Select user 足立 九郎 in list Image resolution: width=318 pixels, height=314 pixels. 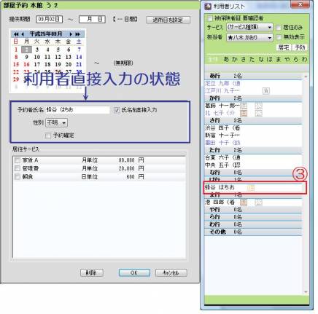point(253,84)
